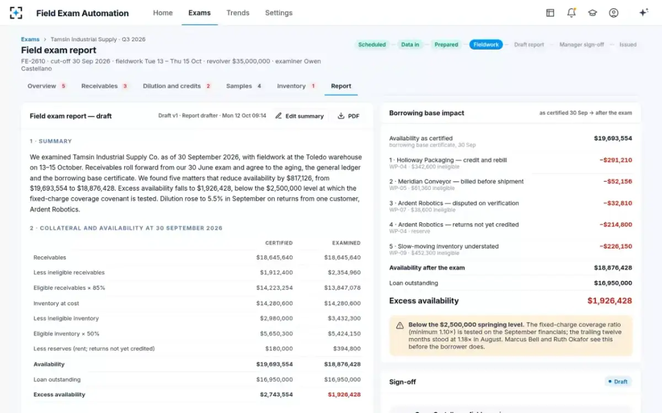Click the Draft report stage

click(x=529, y=45)
